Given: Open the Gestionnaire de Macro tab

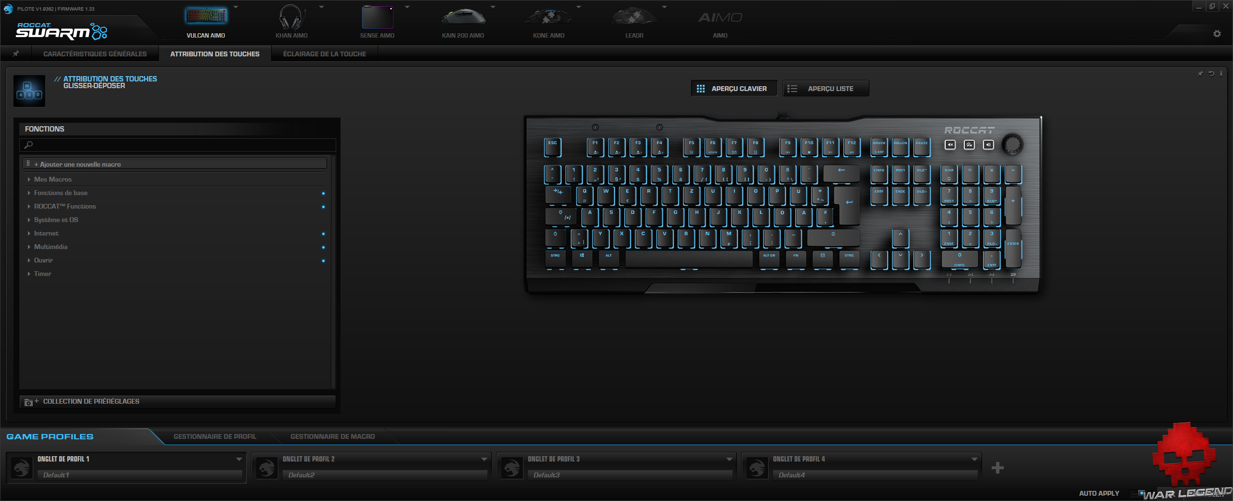Looking at the screenshot, I should [x=332, y=436].
